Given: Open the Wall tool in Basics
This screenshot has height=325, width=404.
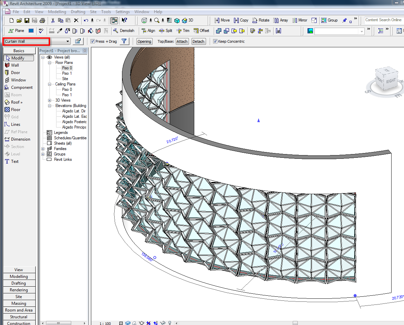Looking at the screenshot, I should point(15,65).
